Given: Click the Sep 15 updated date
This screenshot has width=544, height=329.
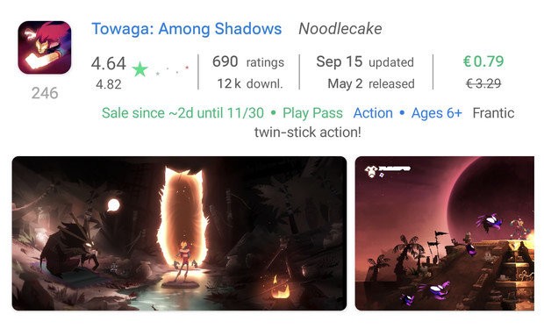Looking at the screenshot, I should pyautogui.click(x=365, y=62).
